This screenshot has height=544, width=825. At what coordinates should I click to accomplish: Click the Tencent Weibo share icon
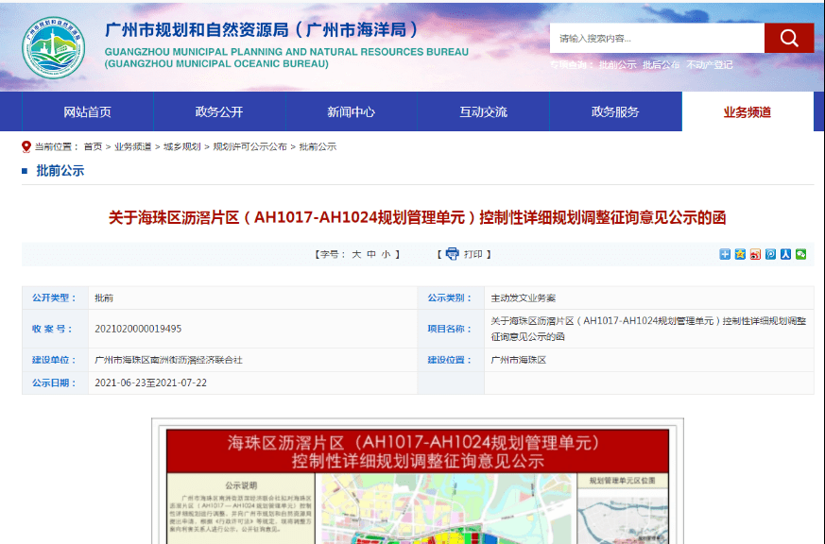click(x=770, y=254)
